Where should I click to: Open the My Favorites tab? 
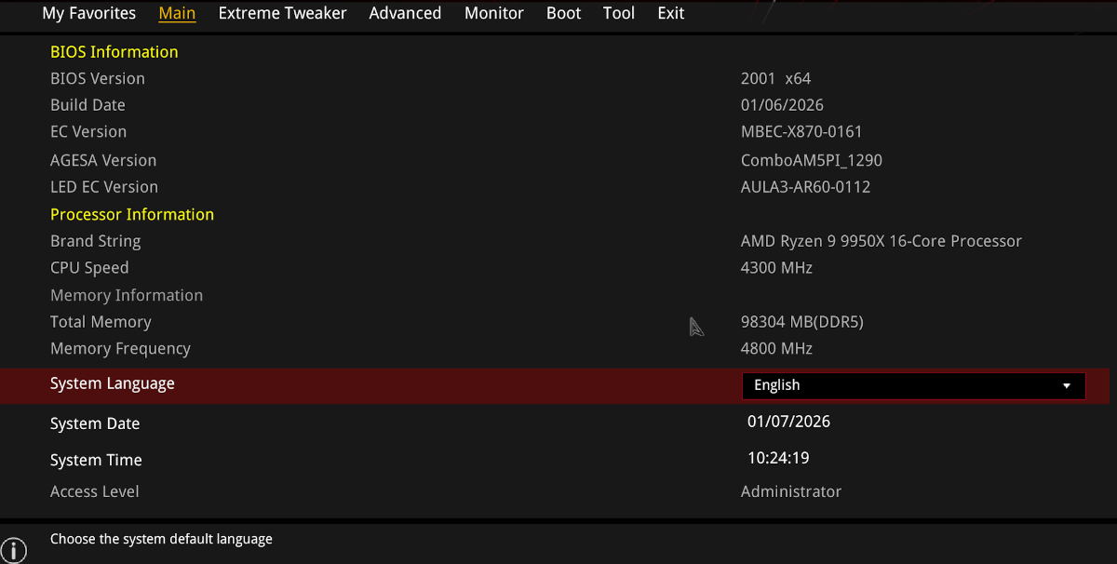(89, 13)
